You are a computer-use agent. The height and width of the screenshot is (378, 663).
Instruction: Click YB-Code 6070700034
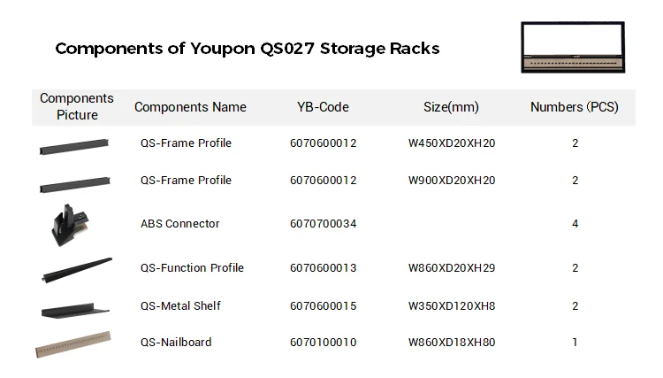323,224
